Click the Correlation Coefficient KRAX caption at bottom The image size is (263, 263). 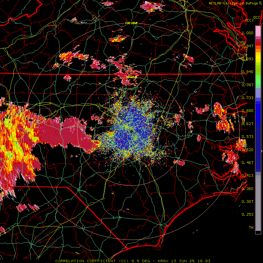tap(133, 261)
